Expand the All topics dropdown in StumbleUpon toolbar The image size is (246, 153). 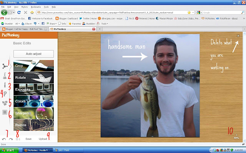[x=17, y=24]
